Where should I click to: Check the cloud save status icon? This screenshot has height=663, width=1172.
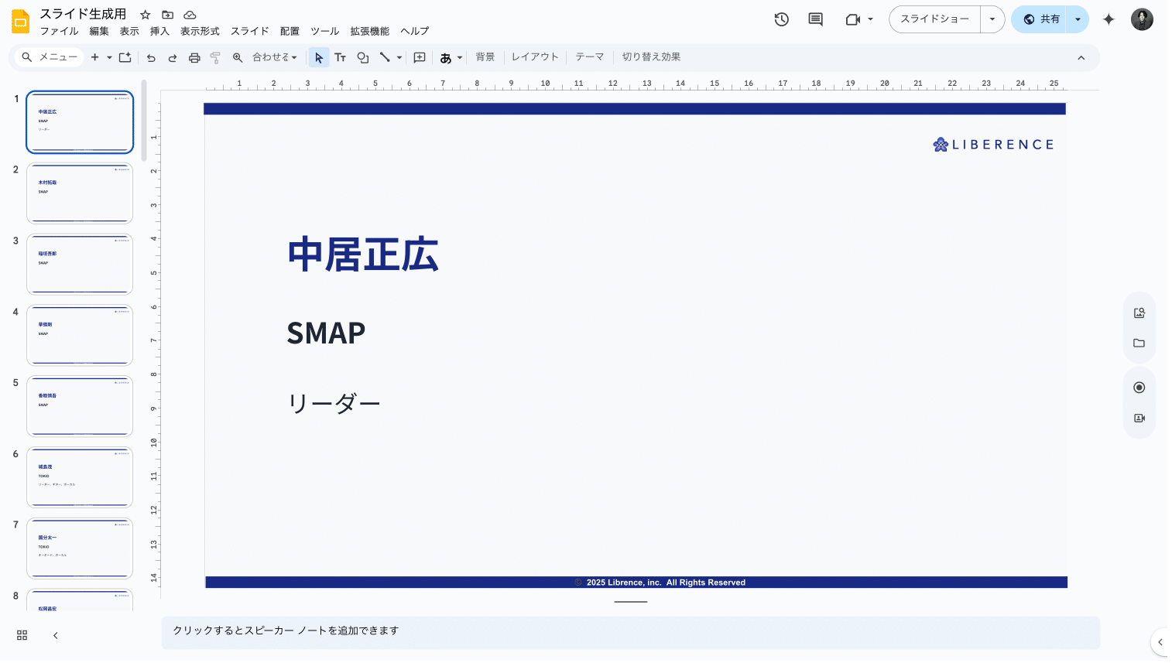[x=190, y=15]
